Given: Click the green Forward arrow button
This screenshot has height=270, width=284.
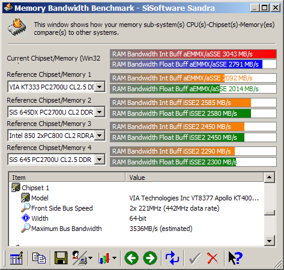Looking at the screenshot, I should coord(150,258).
